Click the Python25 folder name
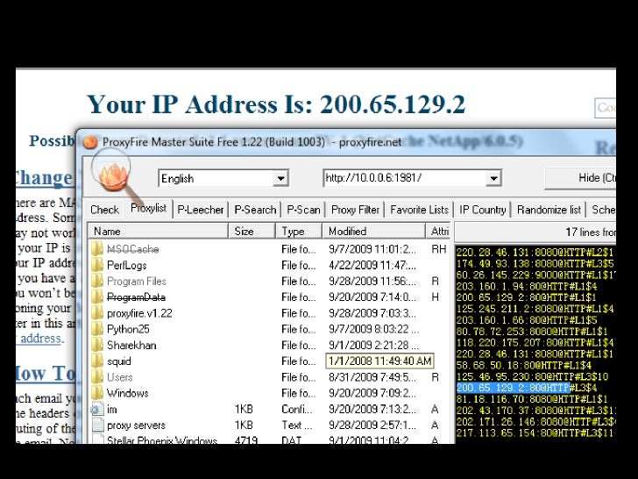 coord(128,329)
